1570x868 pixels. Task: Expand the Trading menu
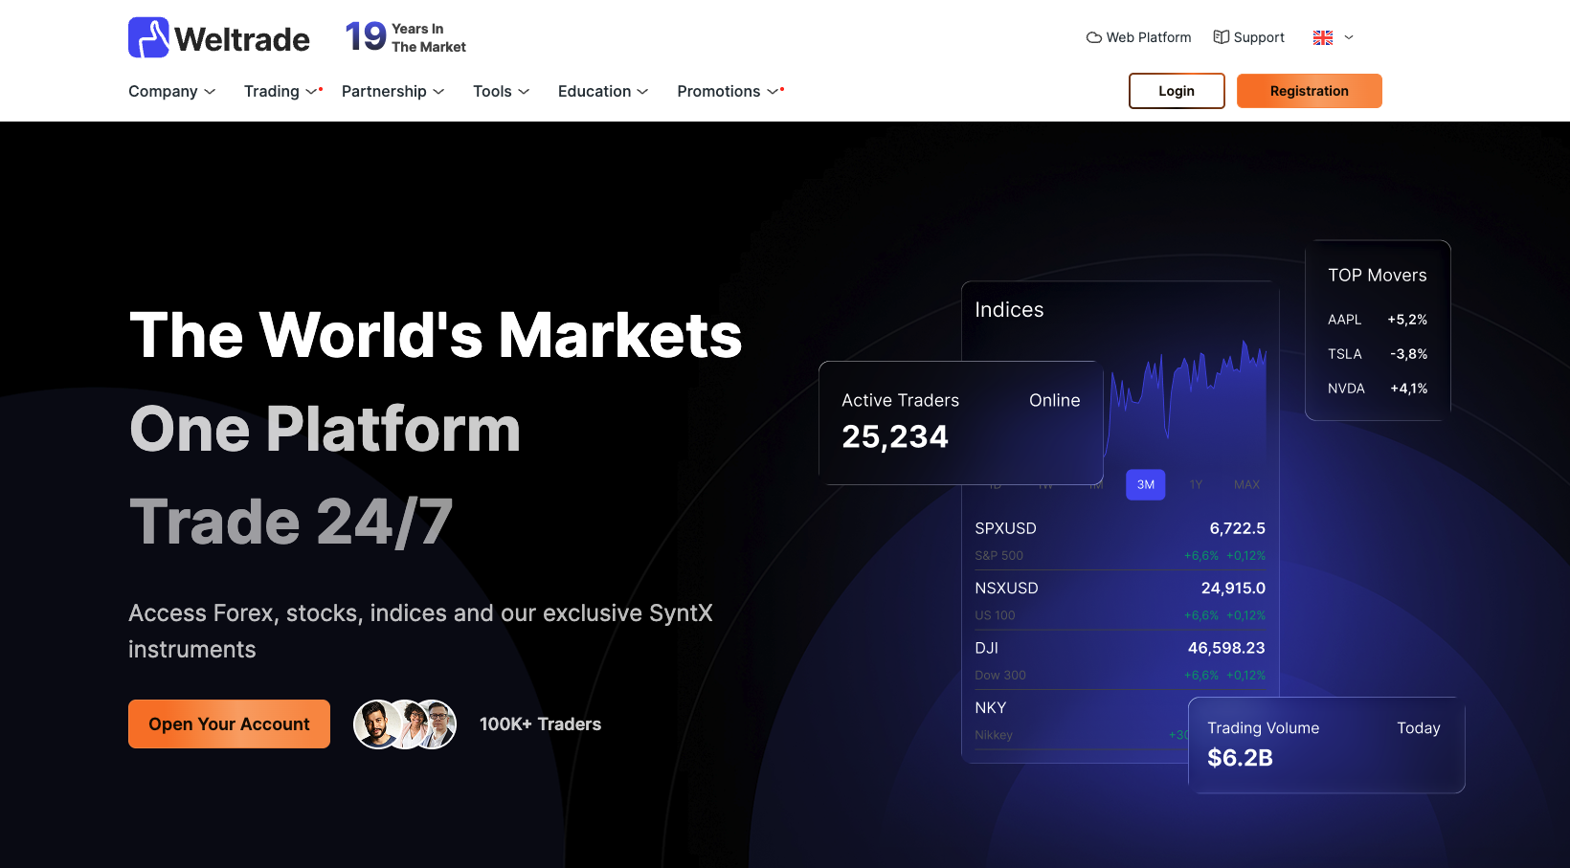[x=280, y=91]
